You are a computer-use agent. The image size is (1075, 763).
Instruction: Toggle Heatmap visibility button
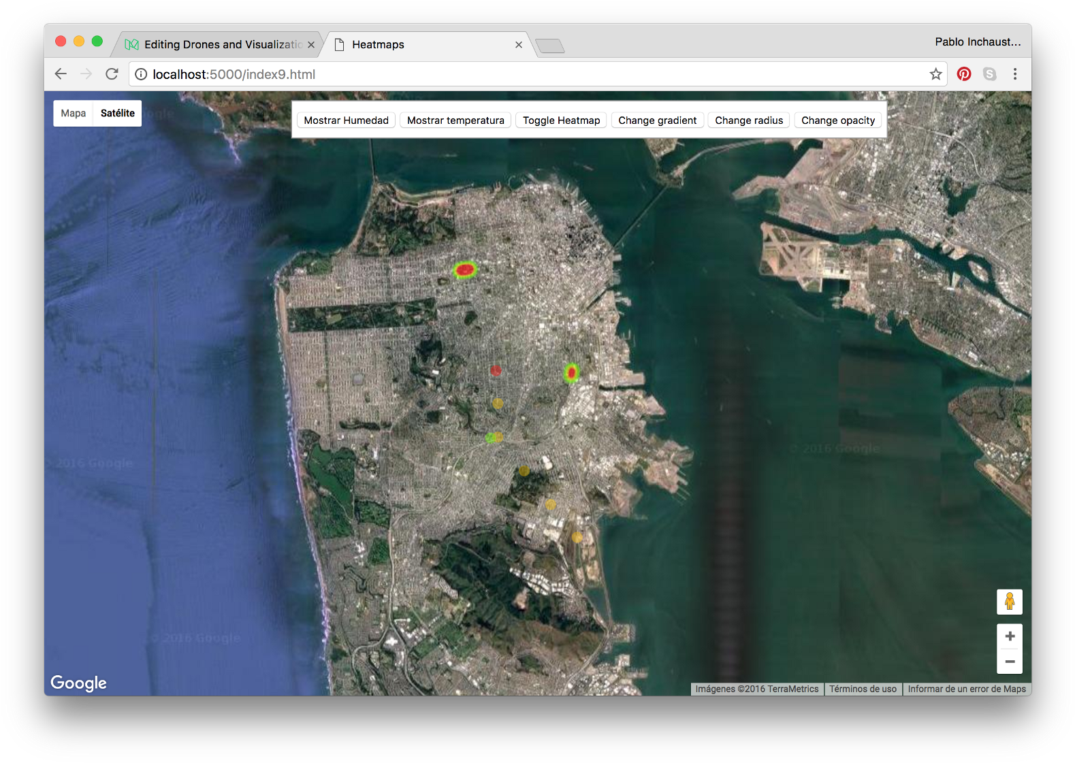[x=561, y=120]
